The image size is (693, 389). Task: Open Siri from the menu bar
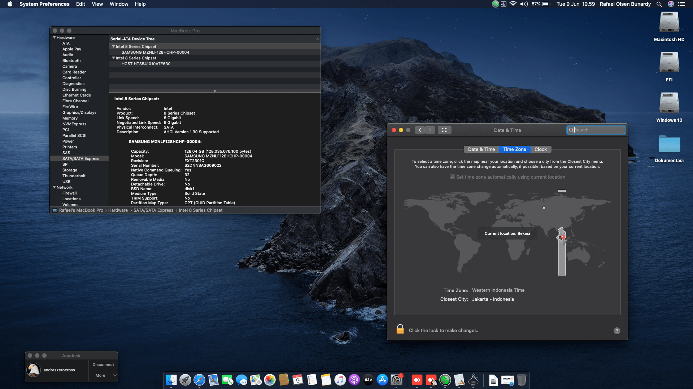671,4
